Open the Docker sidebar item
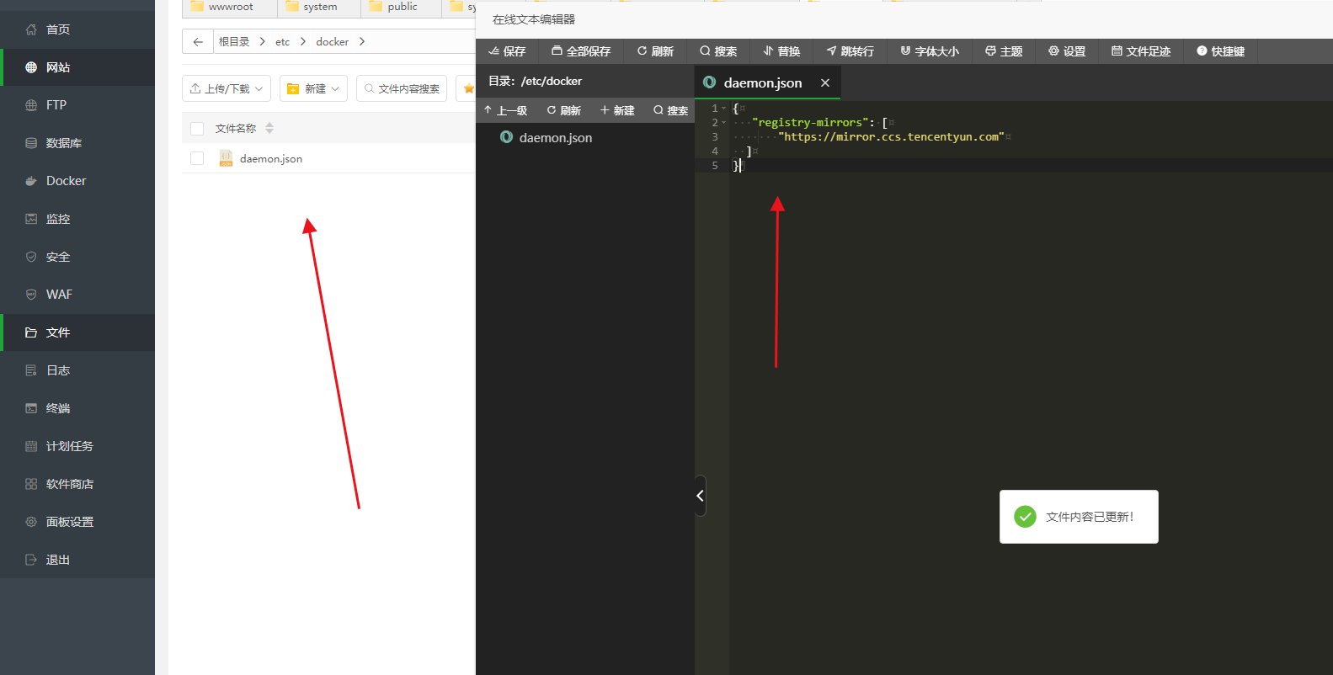The width and height of the screenshot is (1333, 675). 77,181
